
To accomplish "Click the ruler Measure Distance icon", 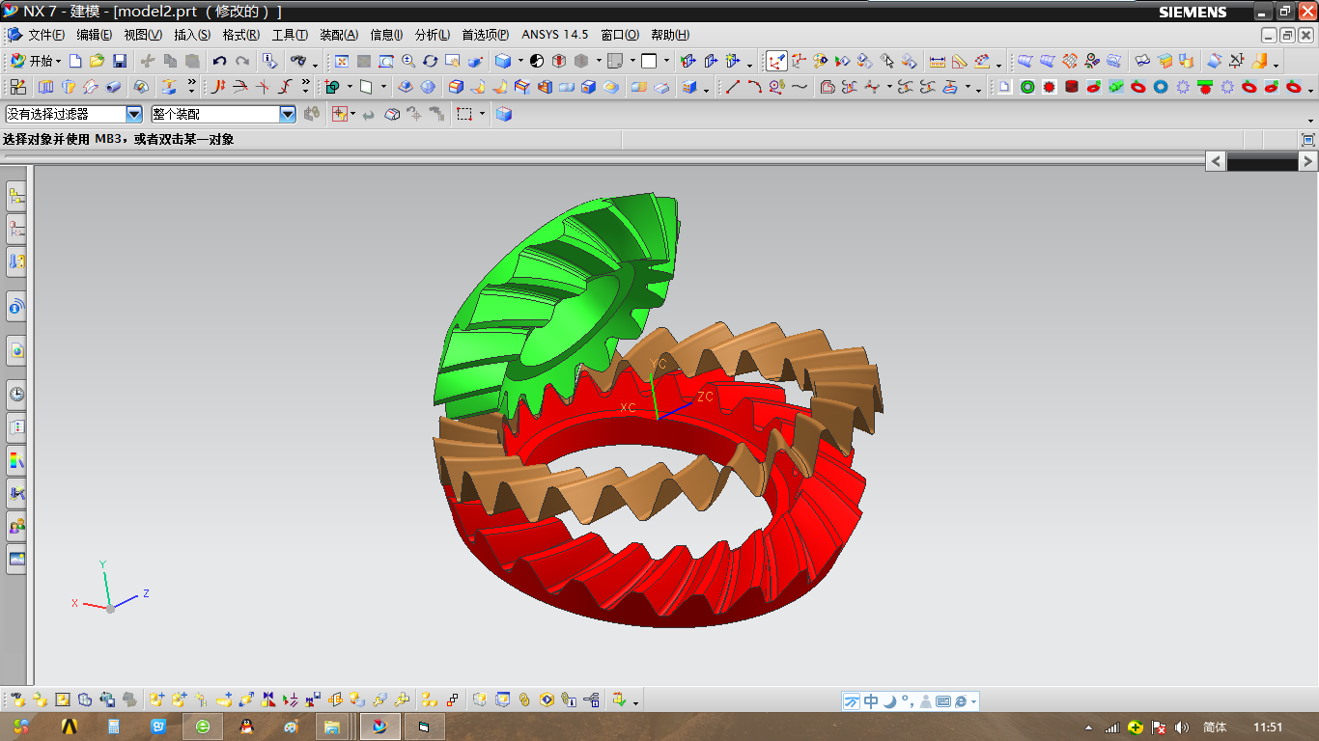I will click(x=937, y=61).
